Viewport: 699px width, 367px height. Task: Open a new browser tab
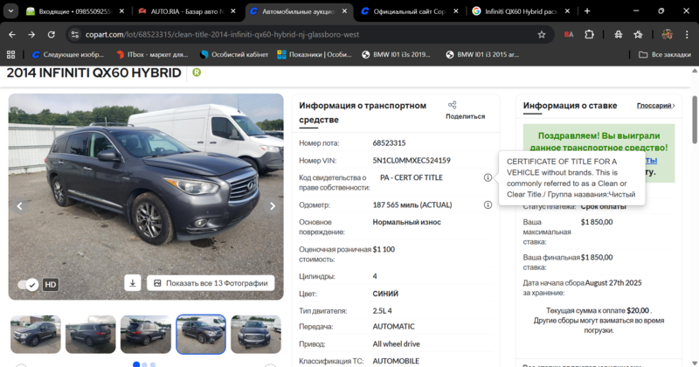tap(587, 11)
